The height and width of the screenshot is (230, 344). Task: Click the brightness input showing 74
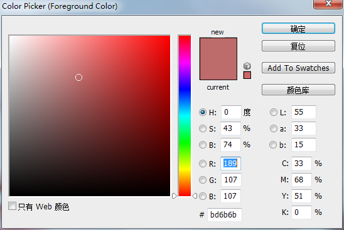[x=230, y=145]
